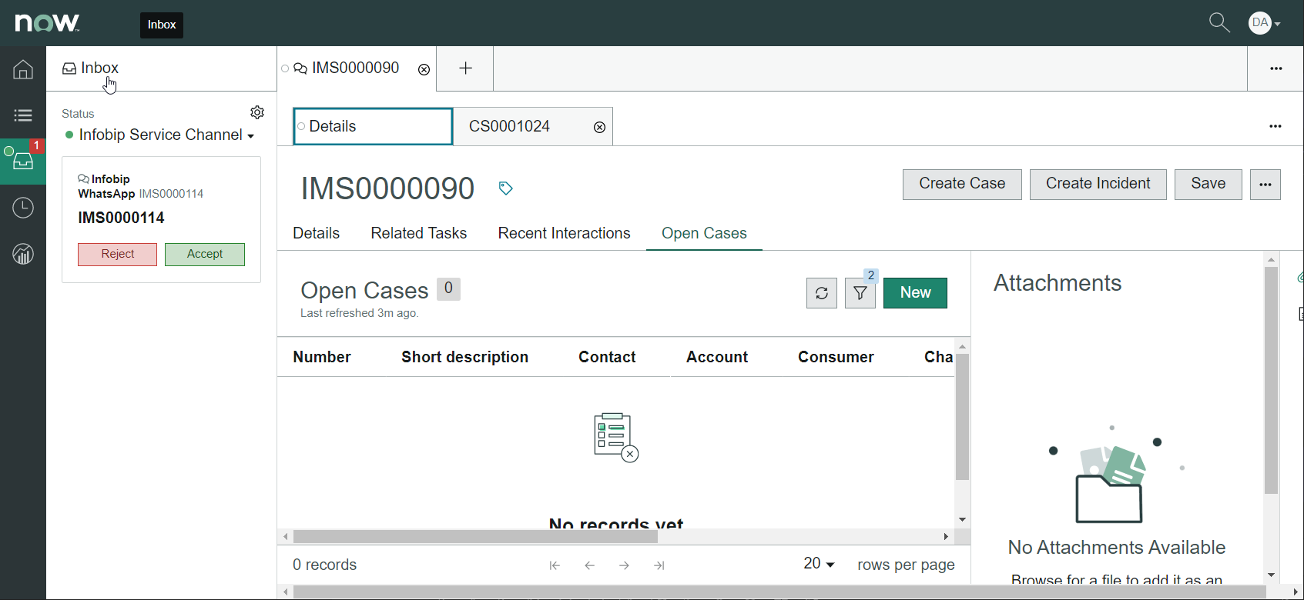Refresh the Open Cases list

(x=821, y=293)
